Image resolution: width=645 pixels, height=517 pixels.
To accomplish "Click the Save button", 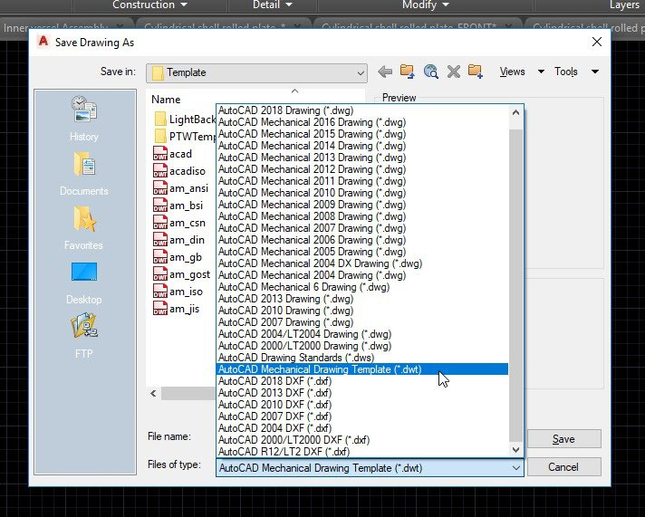I will click(563, 439).
